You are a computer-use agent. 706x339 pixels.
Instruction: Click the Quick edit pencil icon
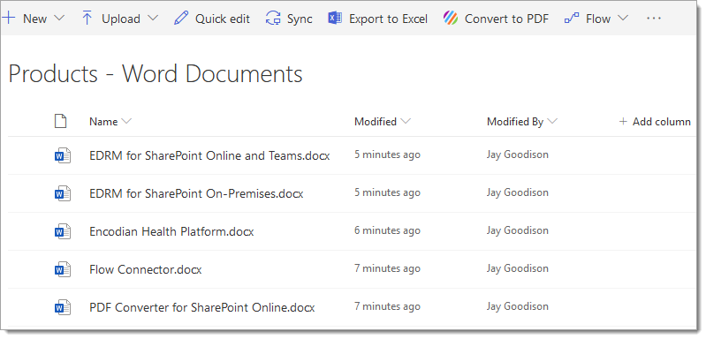point(181,19)
